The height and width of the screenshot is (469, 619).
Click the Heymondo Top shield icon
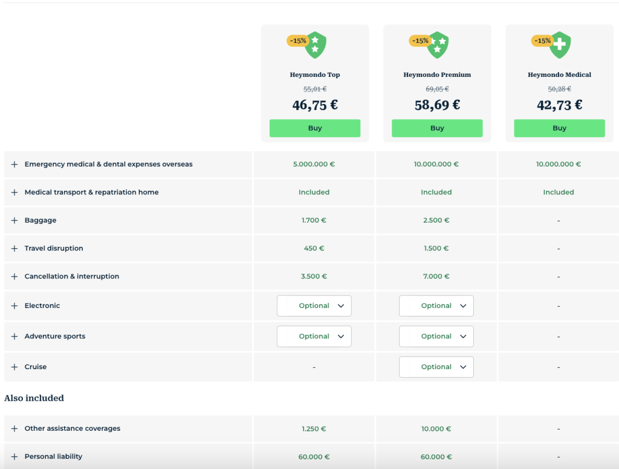(316, 45)
